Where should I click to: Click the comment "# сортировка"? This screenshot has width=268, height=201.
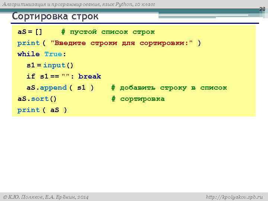click(x=138, y=99)
